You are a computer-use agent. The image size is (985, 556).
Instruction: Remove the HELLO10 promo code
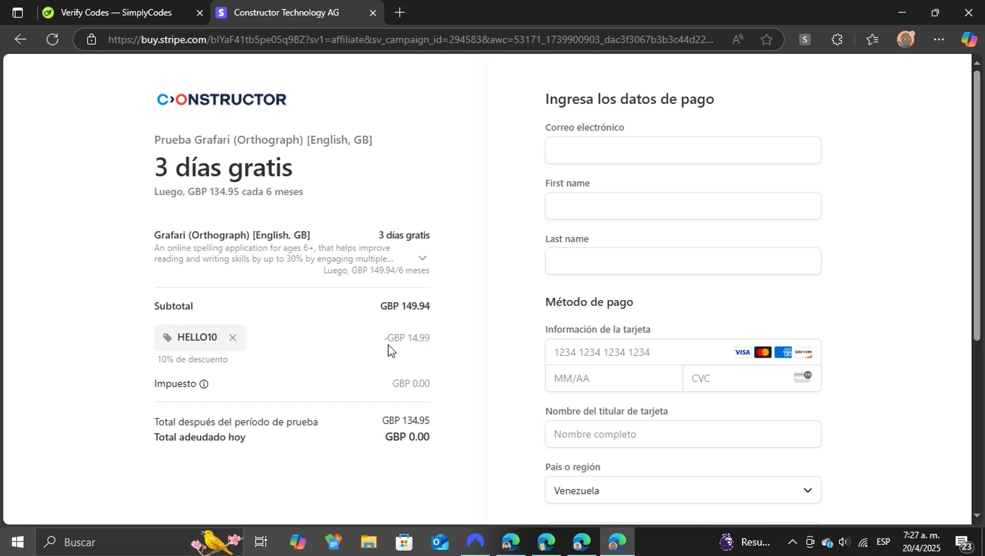(x=232, y=337)
